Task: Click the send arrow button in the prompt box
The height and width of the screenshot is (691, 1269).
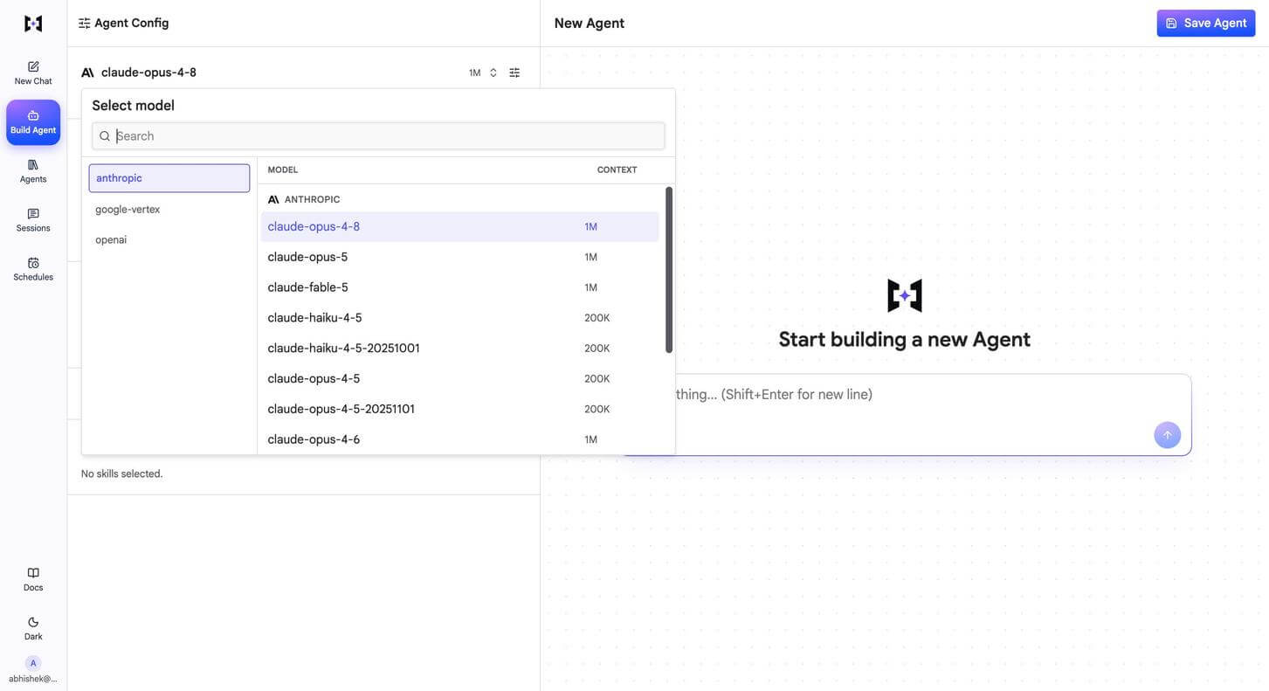Action: (x=1168, y=435)
